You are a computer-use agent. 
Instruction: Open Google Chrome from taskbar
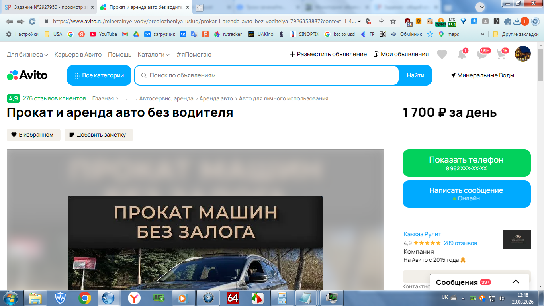click(84, 298)
